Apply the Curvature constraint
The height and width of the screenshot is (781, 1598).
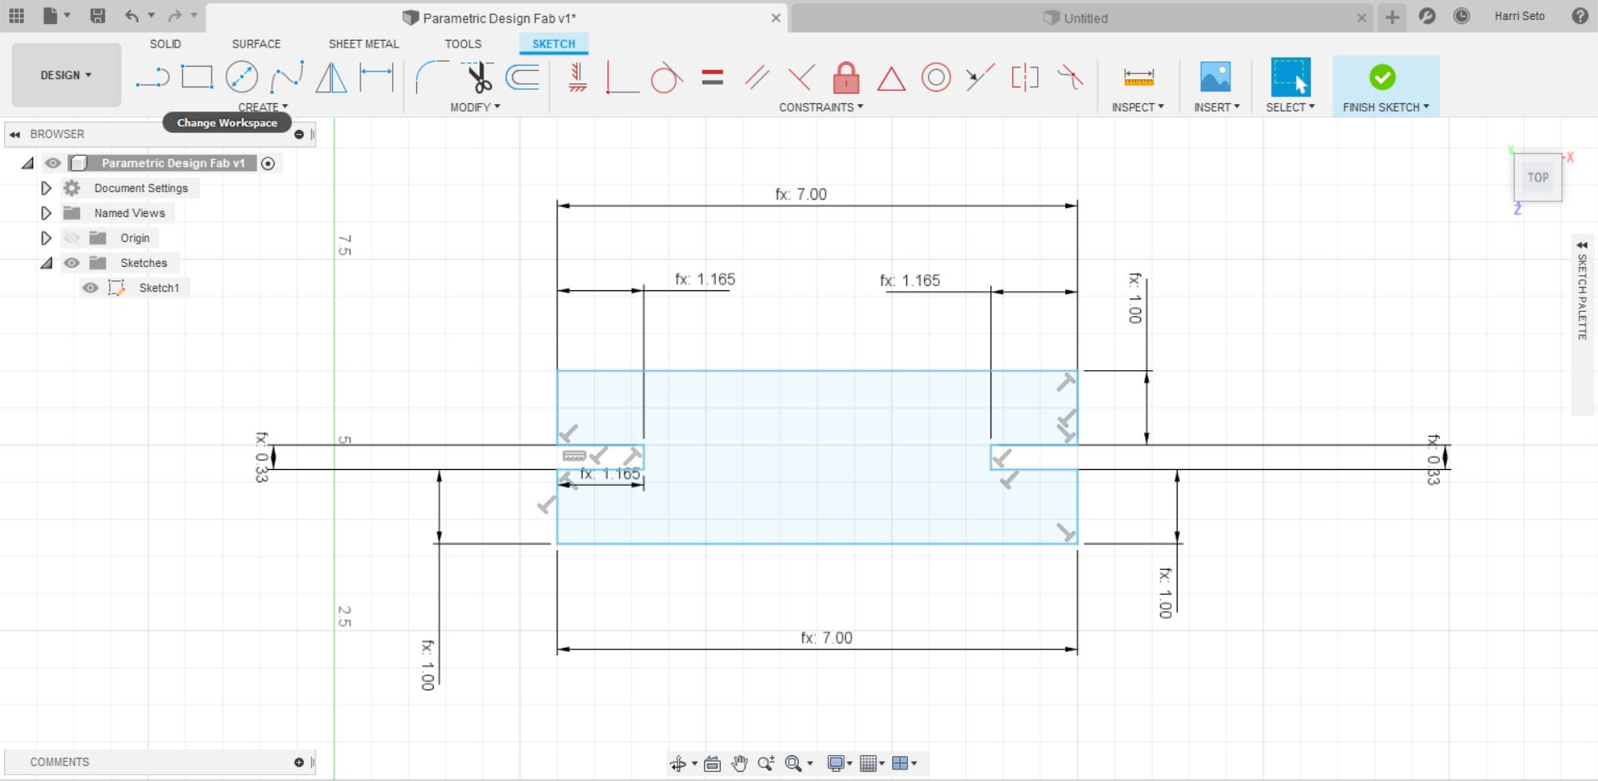pyautogui.click(x=1070, y=77)
